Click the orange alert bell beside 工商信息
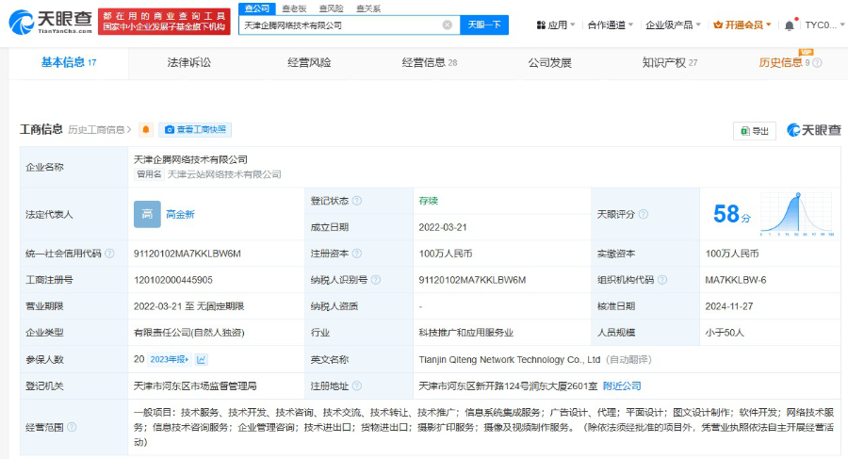 point(145,130)
